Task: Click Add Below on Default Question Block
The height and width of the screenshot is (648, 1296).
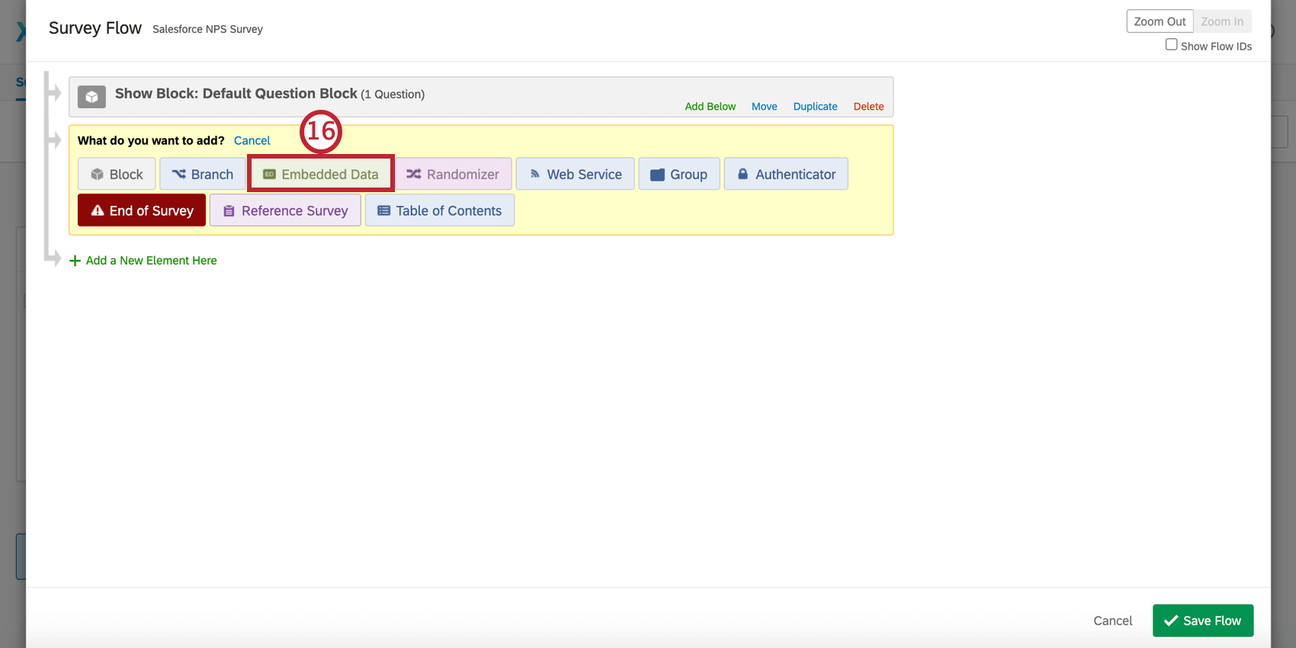Action: click(710, 107)
